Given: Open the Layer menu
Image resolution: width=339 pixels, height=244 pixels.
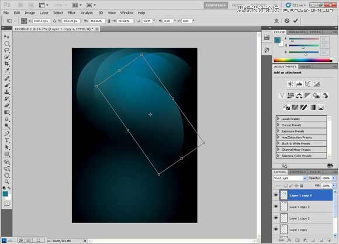Looking at the screenshot, I should 44,13.
